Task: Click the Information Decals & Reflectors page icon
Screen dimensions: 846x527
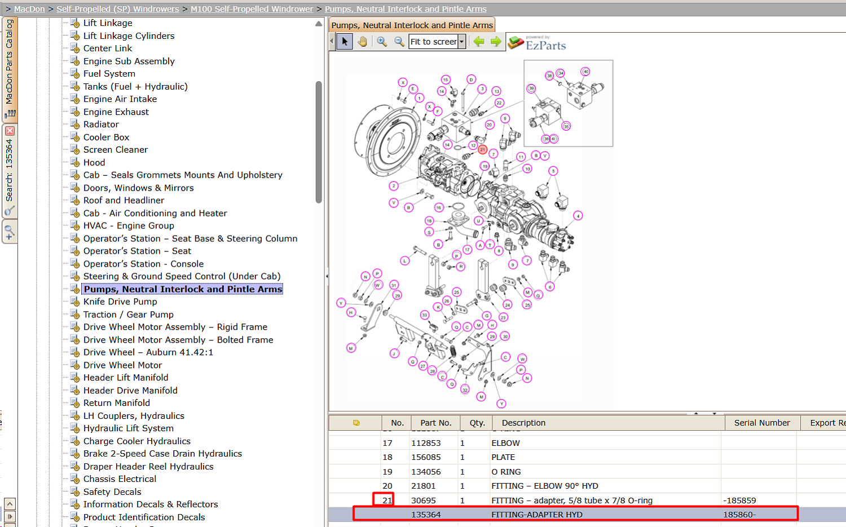Action: pyautogui.click(x=74, y=504)
